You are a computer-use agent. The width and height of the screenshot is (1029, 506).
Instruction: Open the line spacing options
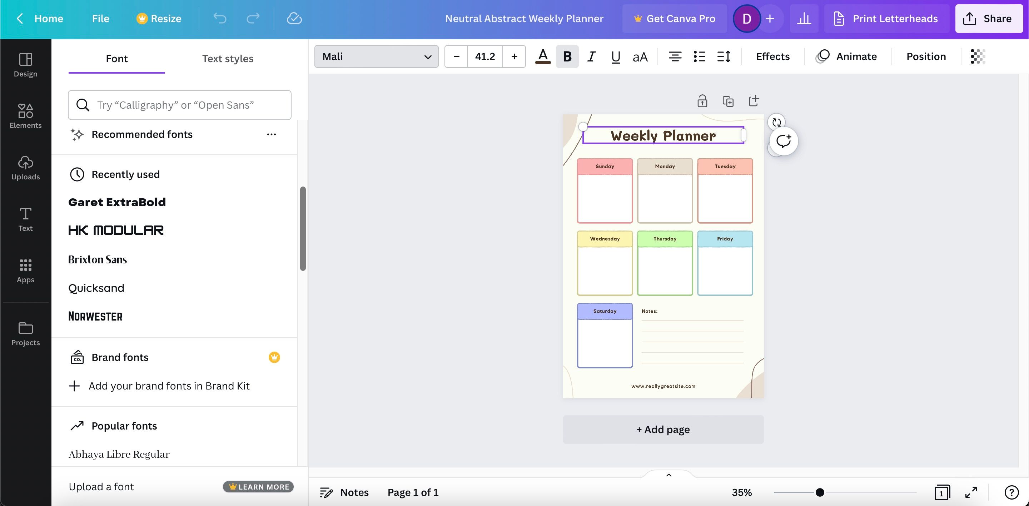[724, 57]
